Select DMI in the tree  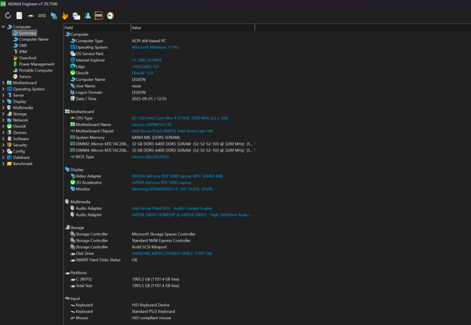point(23,46)
